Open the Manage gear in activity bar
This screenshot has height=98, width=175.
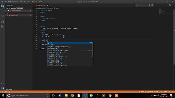[2, 88]
